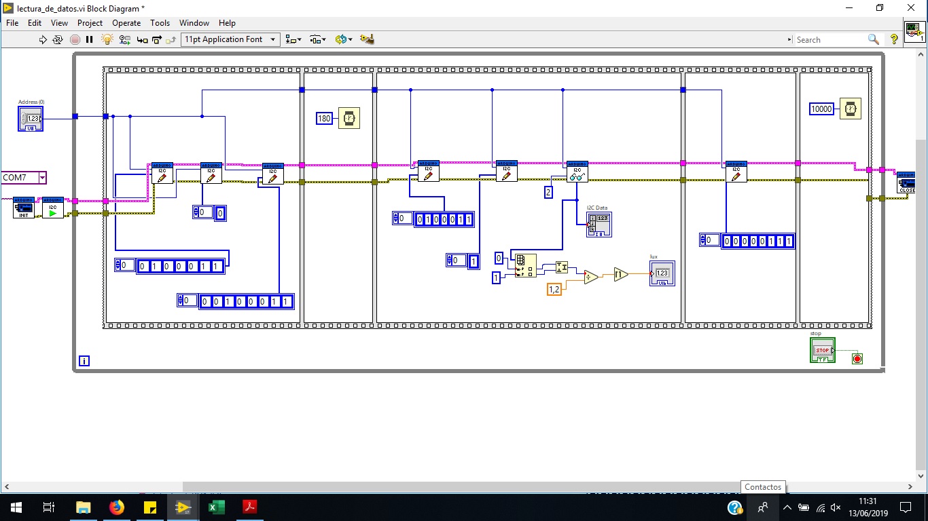Viewport: 928px width, 521px height.
Task: Click the Run Continuously button
Action: [58, 39]
